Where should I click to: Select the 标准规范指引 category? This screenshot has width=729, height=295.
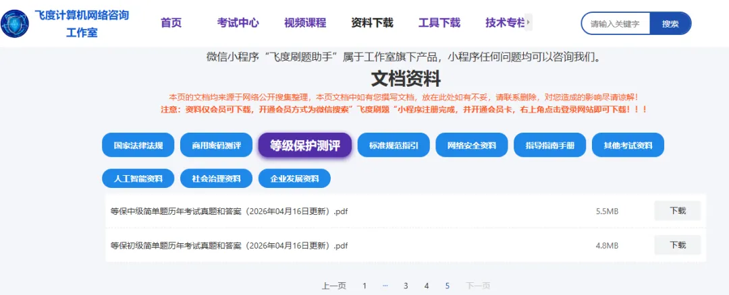click(x=394, y=145)
